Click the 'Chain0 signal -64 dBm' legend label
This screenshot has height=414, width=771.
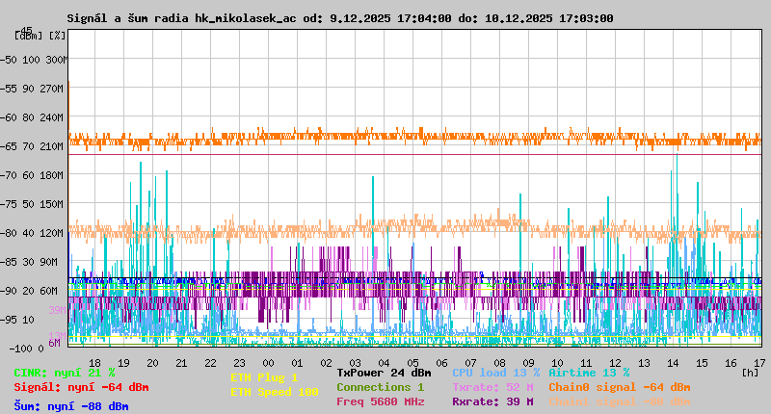pos(620,387)
